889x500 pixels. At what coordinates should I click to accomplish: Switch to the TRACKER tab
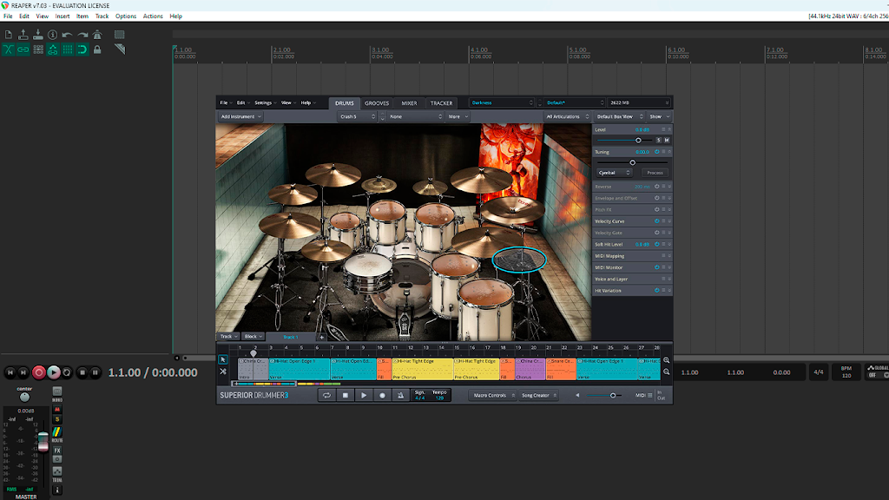click(x=441, y=103)
